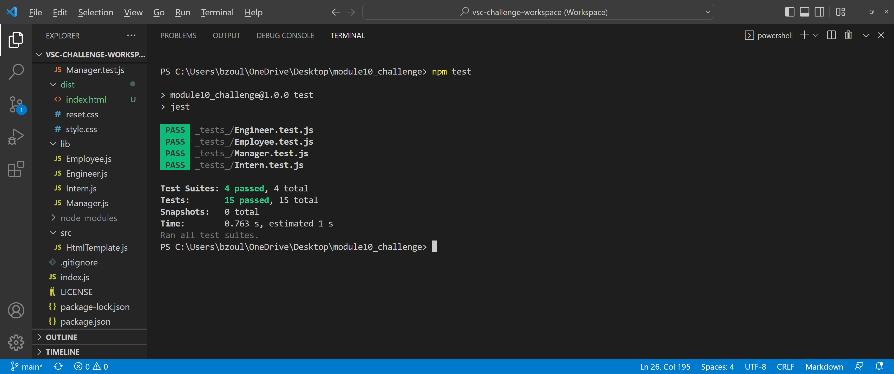Open Employee.js file

click(90, 159)
